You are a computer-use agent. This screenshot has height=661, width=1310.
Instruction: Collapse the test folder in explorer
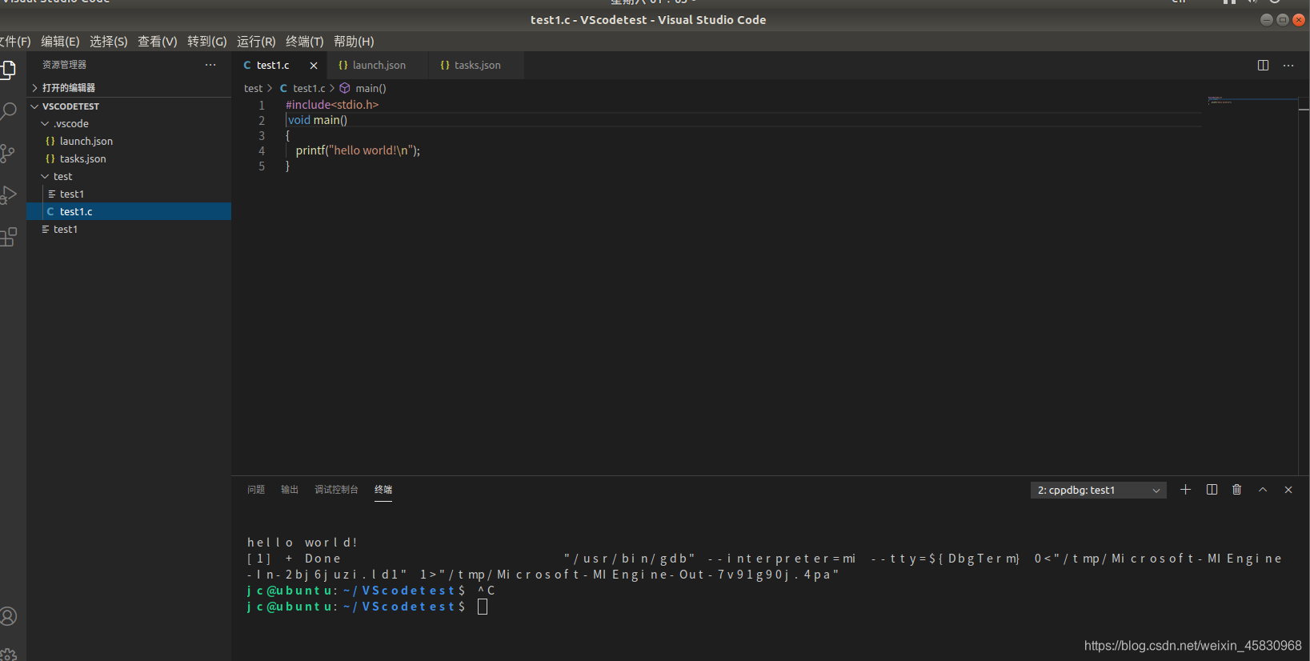click(x=129, y=176)
